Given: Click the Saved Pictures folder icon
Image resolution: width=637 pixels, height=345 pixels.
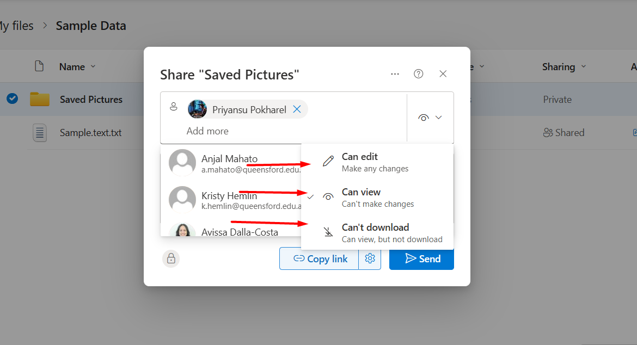Looking at the screenshot, I should [40, 99].
